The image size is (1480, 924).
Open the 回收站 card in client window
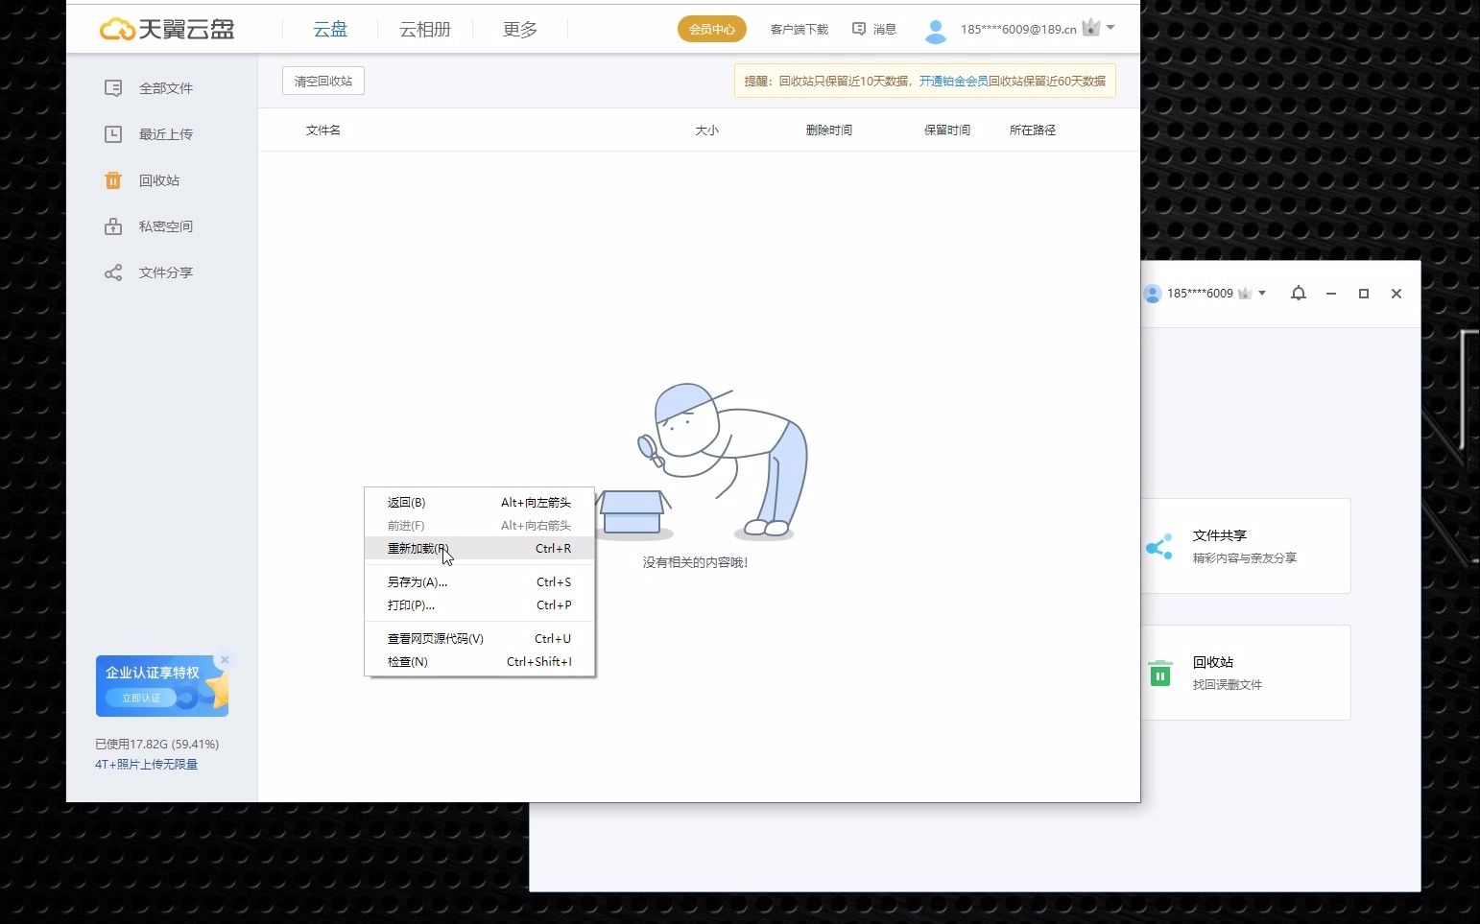coord(1246,673)
